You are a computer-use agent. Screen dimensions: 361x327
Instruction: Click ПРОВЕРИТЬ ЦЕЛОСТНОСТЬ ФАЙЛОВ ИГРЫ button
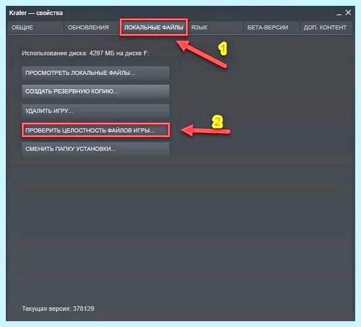click(95, 130)
